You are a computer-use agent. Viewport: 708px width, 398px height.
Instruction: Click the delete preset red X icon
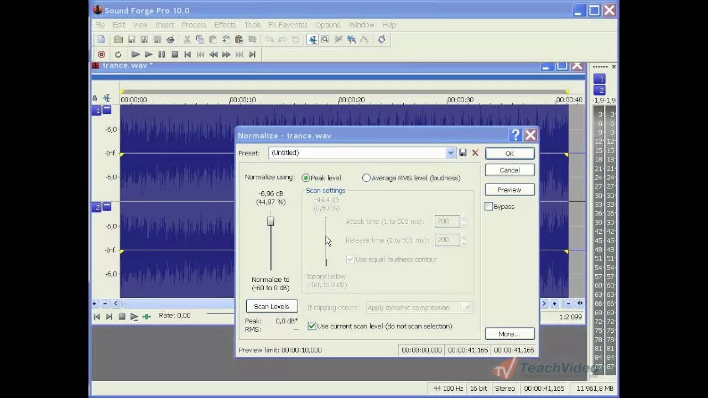(475, 153)
